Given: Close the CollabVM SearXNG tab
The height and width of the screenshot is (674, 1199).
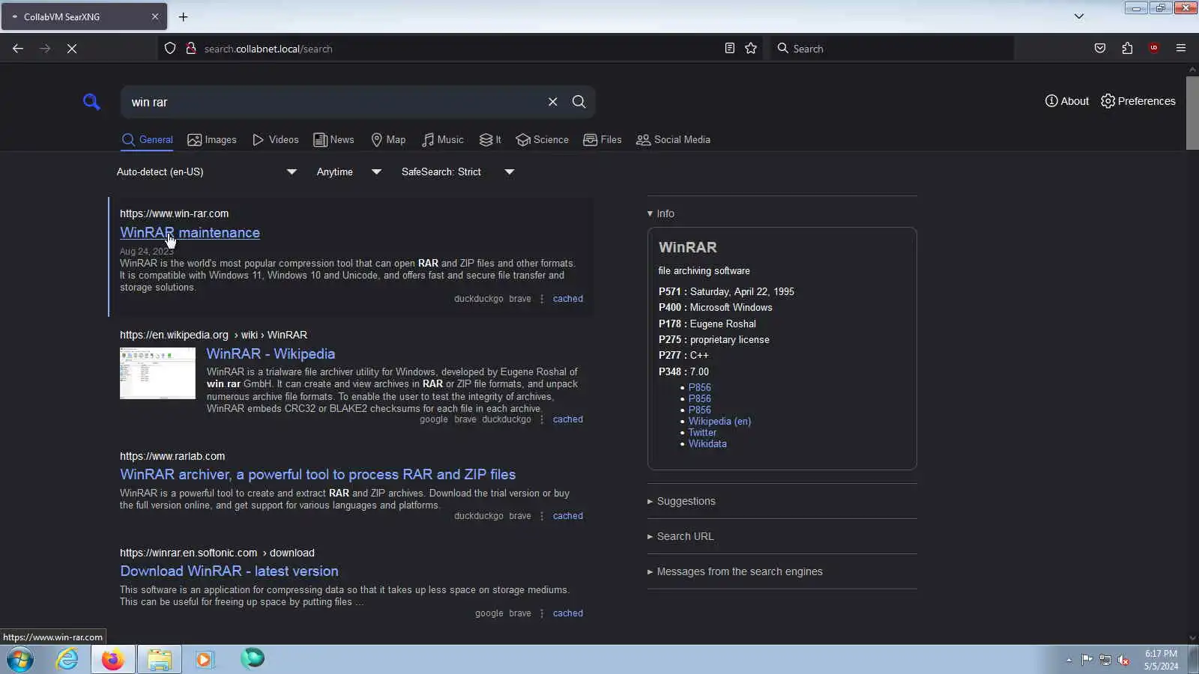Looking at the screenshot, I should [x=155, y=16].
